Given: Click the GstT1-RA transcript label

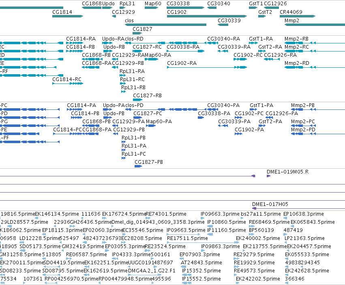Looking at the screenshot, I should click(x=261, y=39).
